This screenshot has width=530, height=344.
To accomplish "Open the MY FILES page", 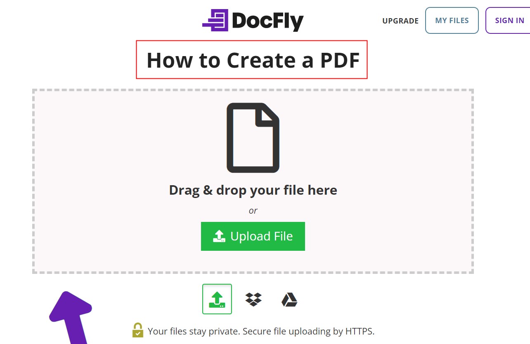I will point(452,20).
